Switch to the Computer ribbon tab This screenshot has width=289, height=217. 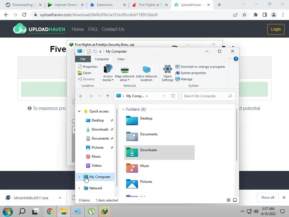(x=102, y=59)
